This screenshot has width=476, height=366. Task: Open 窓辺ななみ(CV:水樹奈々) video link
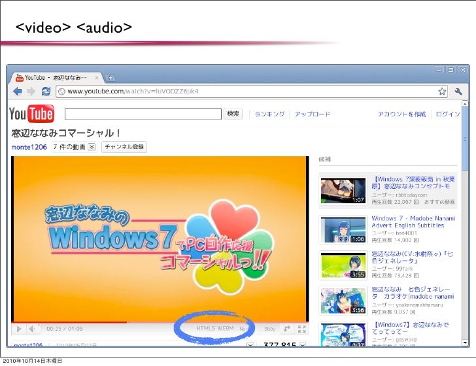pyautogui.click(x=412, y=258)
